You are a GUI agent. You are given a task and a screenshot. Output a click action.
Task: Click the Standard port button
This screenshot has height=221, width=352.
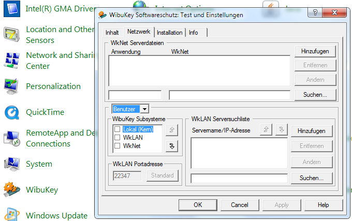click(x=163, y=175)
